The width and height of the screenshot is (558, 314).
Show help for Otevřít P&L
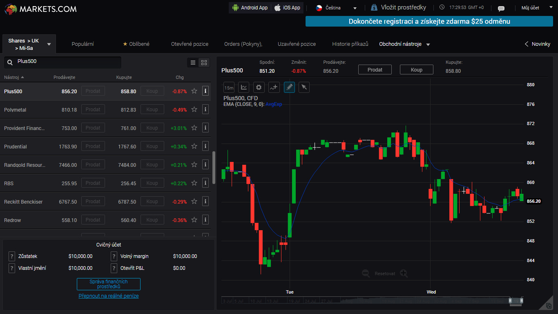[114, 268]
